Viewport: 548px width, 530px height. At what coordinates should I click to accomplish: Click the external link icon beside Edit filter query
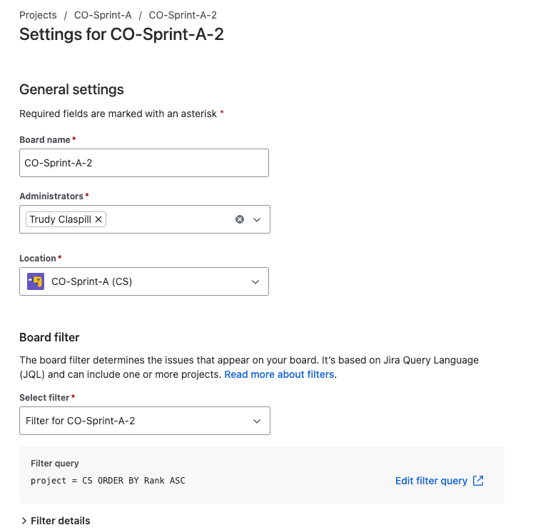478,481
